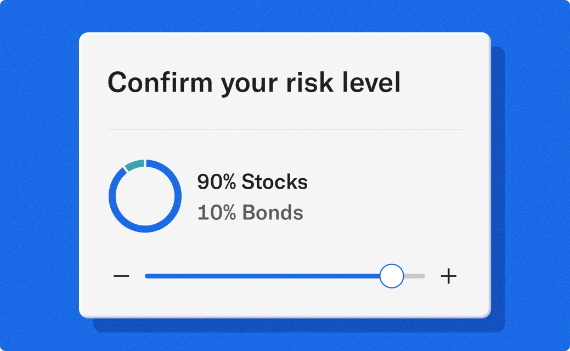Click the plus icon to increase stock allocation
Screen dimensions: 570x351
(449, 275)
